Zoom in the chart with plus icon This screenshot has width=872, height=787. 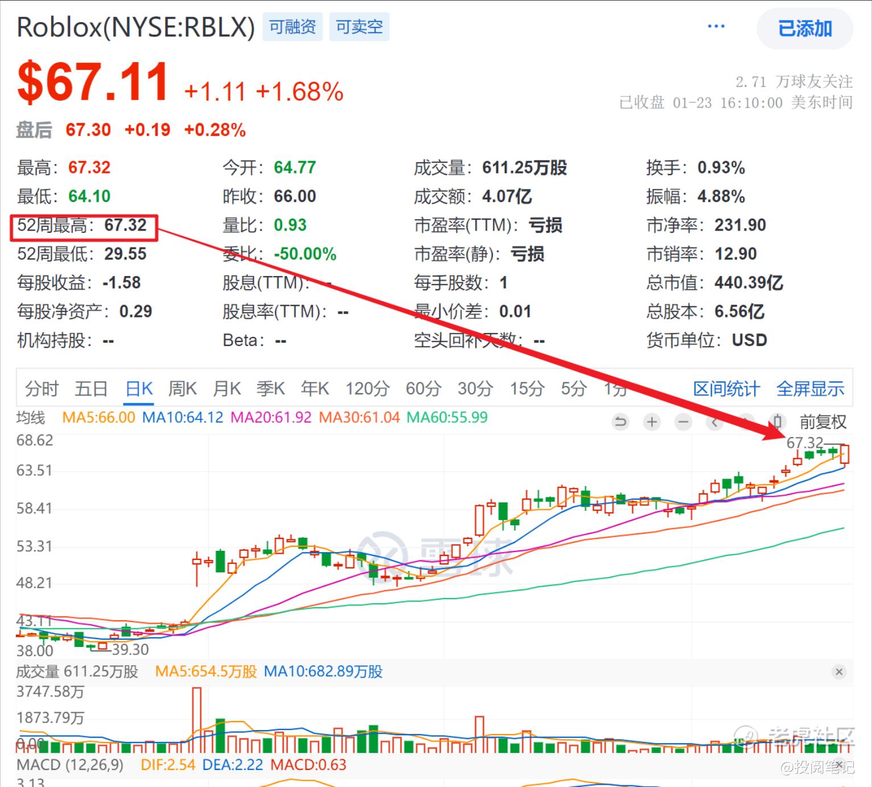652,422
